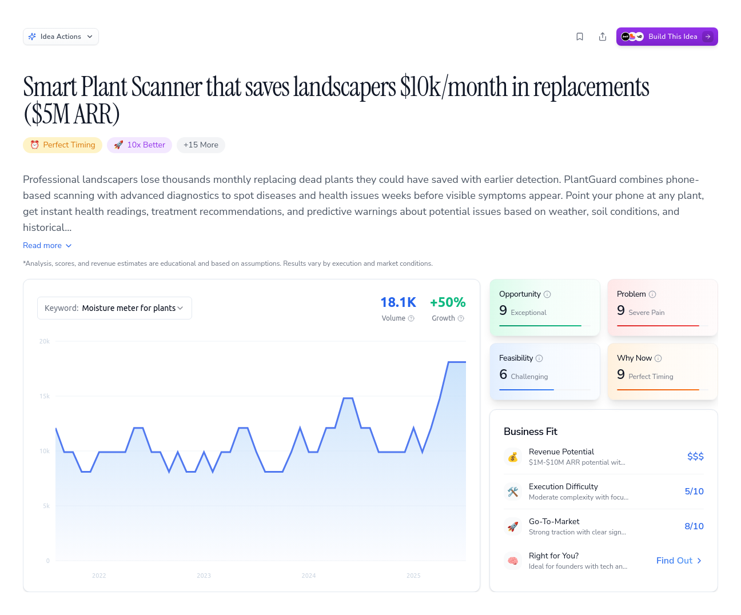
Task: Click the $$$ revenue rating
Action: (695, 457)
